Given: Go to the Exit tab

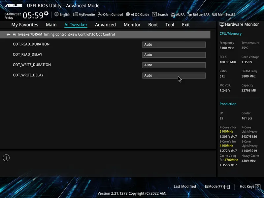Looking at the screenshot, I should [x=186, y=25].
